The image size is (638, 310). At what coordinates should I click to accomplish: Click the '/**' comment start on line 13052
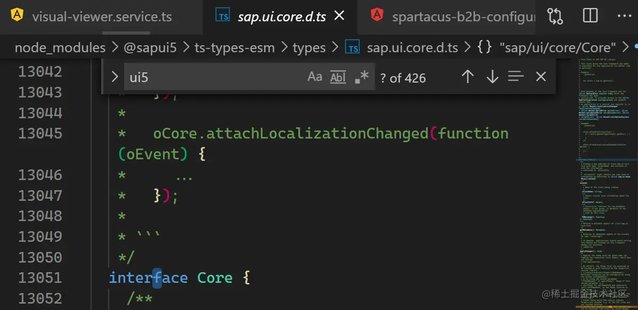140,299
